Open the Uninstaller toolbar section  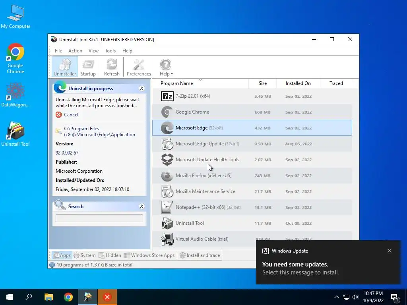pyautogui.click(x=65, y=67)
